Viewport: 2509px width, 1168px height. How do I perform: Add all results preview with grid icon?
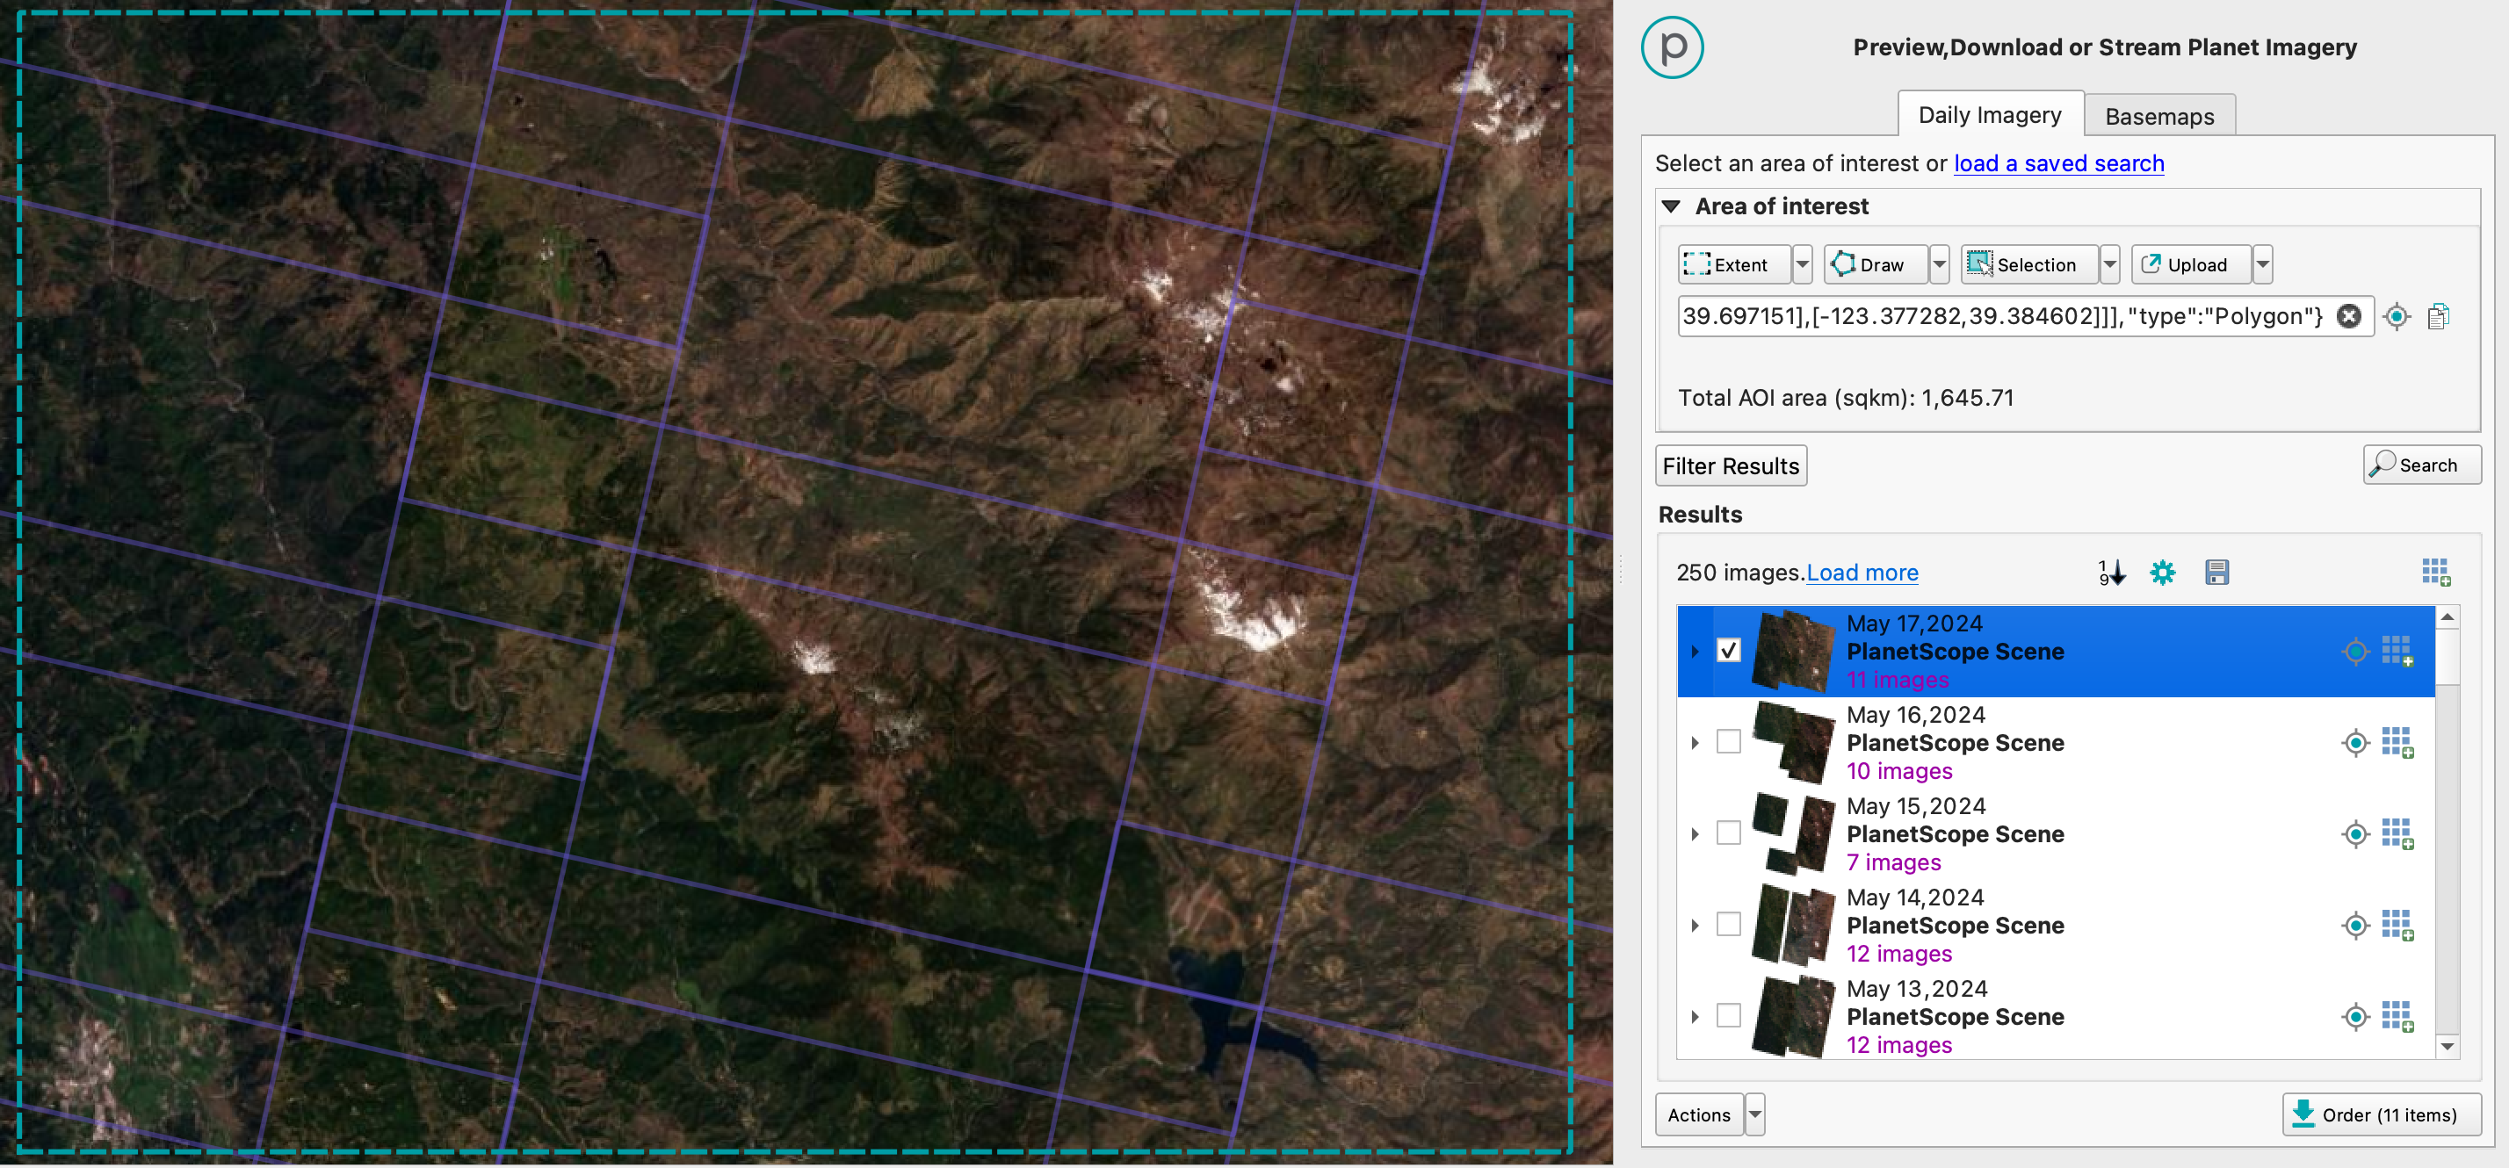click(2436, 573)
